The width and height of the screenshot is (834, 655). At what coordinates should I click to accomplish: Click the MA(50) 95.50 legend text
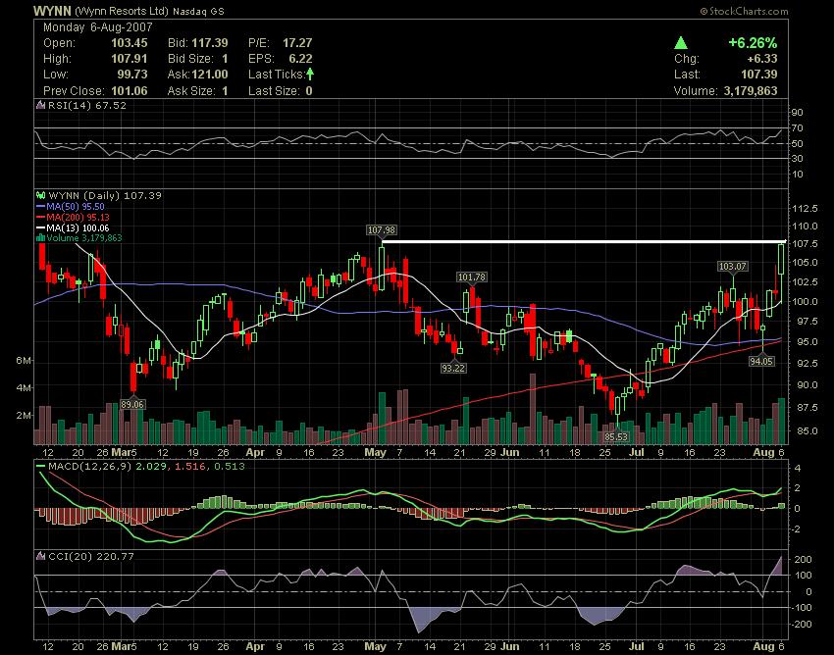[x=76, y=206]
